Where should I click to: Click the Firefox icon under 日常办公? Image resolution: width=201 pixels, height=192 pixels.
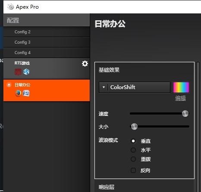(x=18, y=93)
